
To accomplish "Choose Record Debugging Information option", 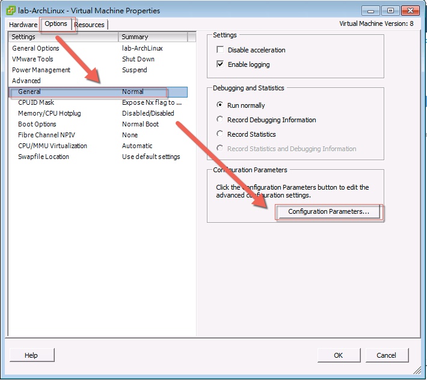I will pos(220,120).
